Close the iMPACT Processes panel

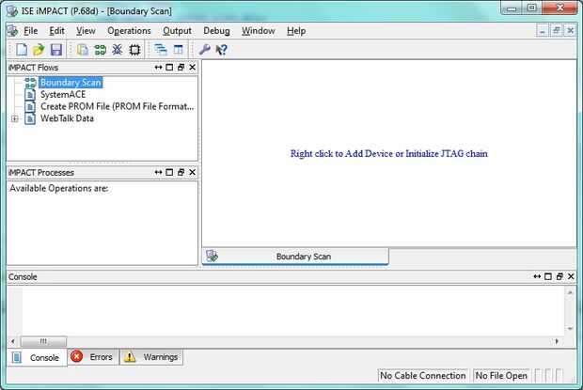click(x=192, y=172)
